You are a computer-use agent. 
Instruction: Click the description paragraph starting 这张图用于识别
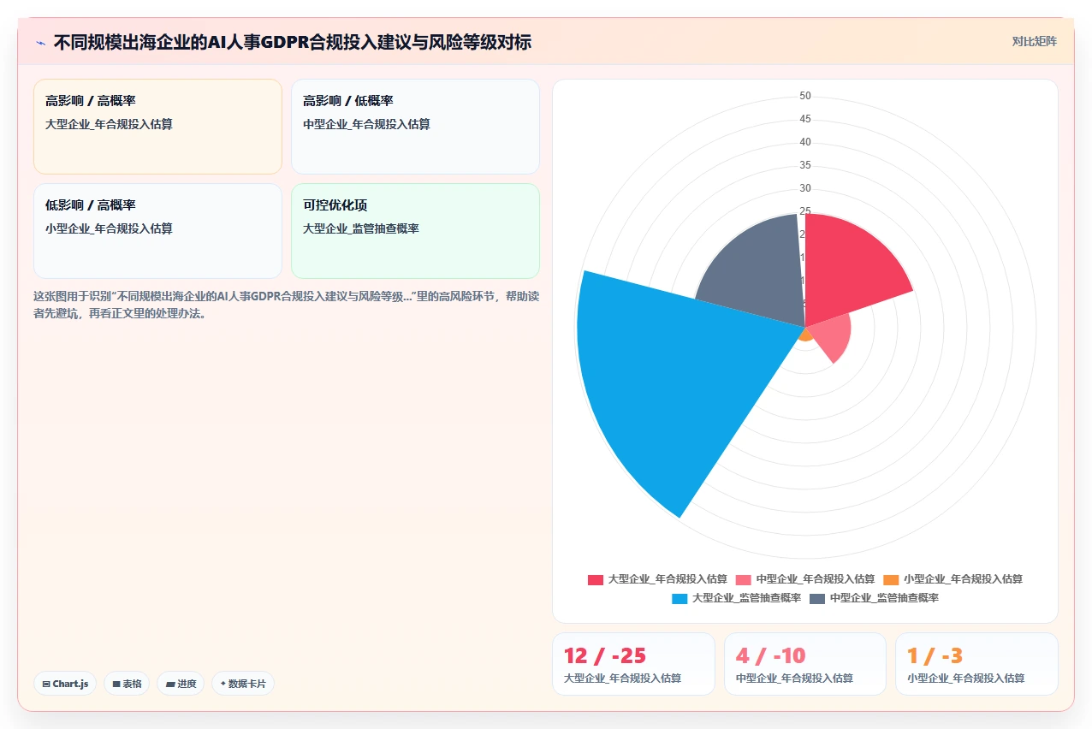[x=286, y=304]
